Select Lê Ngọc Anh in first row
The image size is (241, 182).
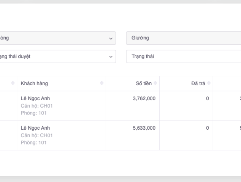35,99
